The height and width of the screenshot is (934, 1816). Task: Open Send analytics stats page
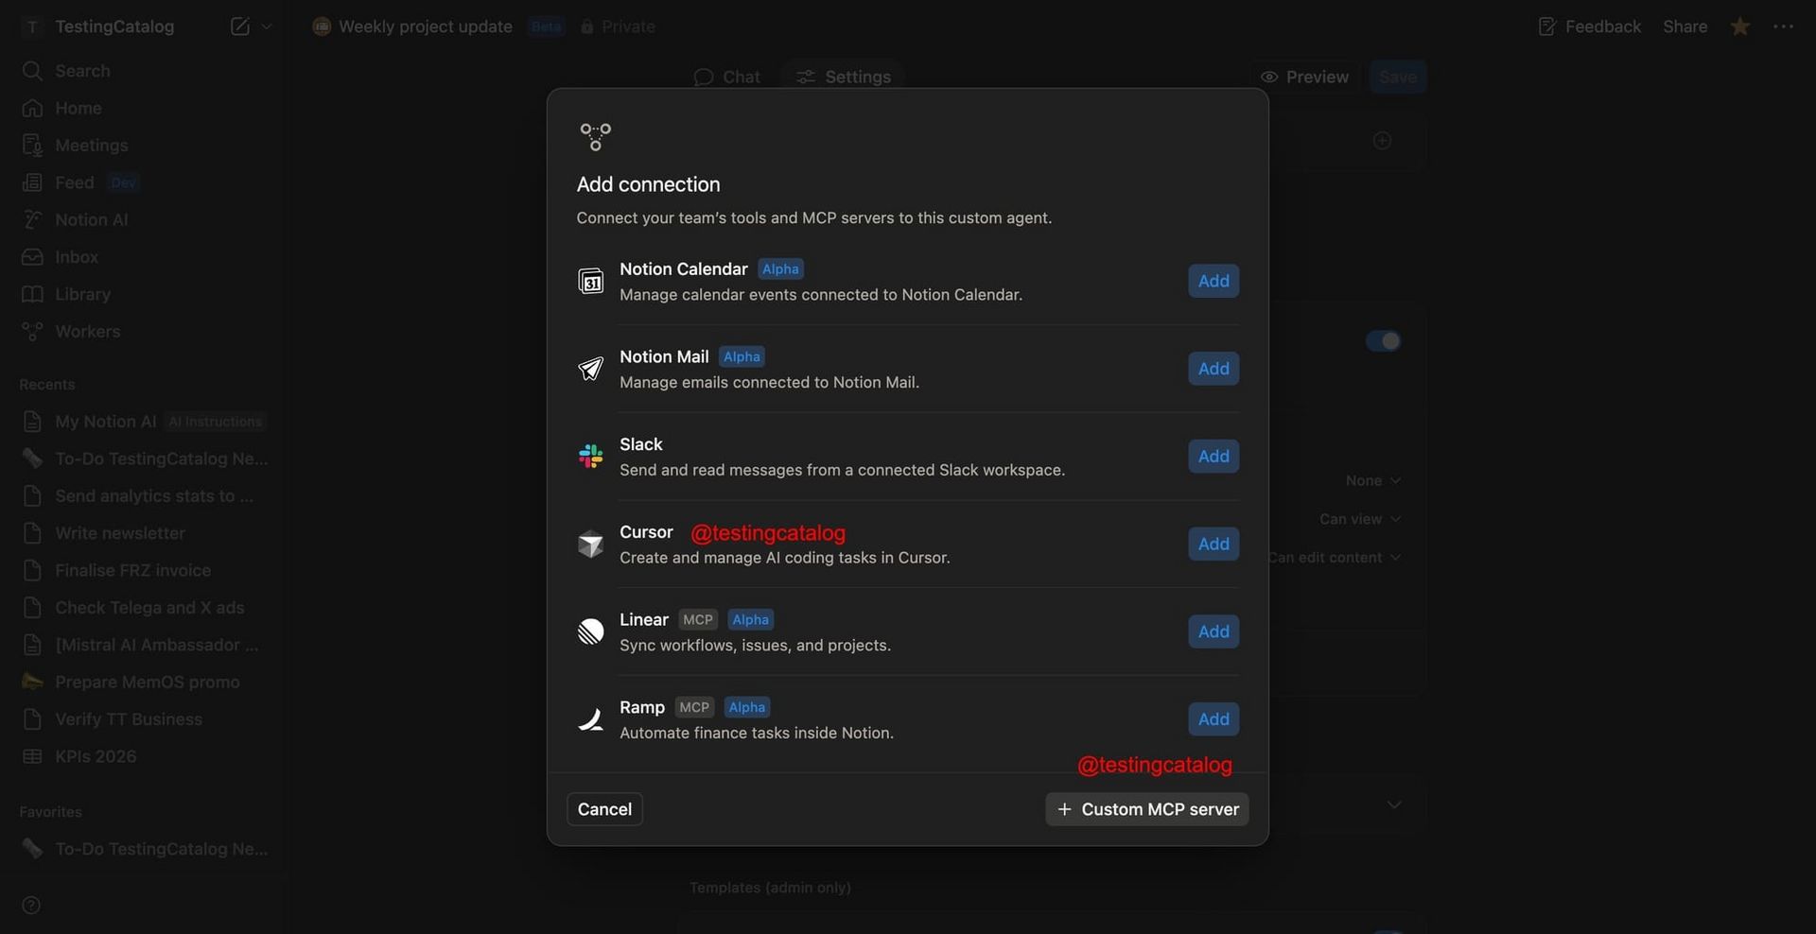click(x=142, y=496)
